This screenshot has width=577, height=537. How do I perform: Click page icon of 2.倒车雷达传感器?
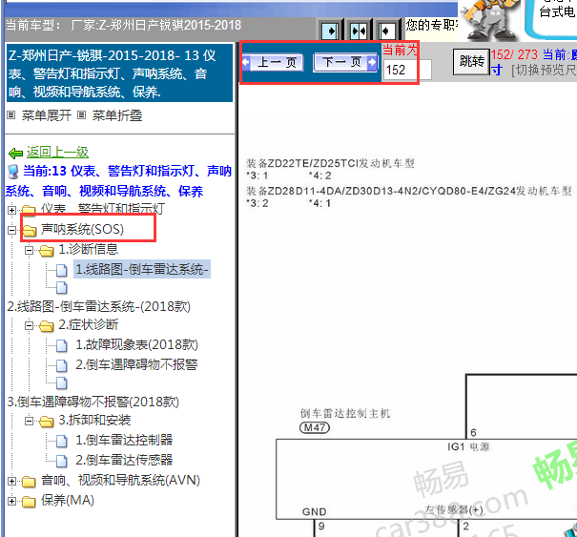(x=62, y=461)
